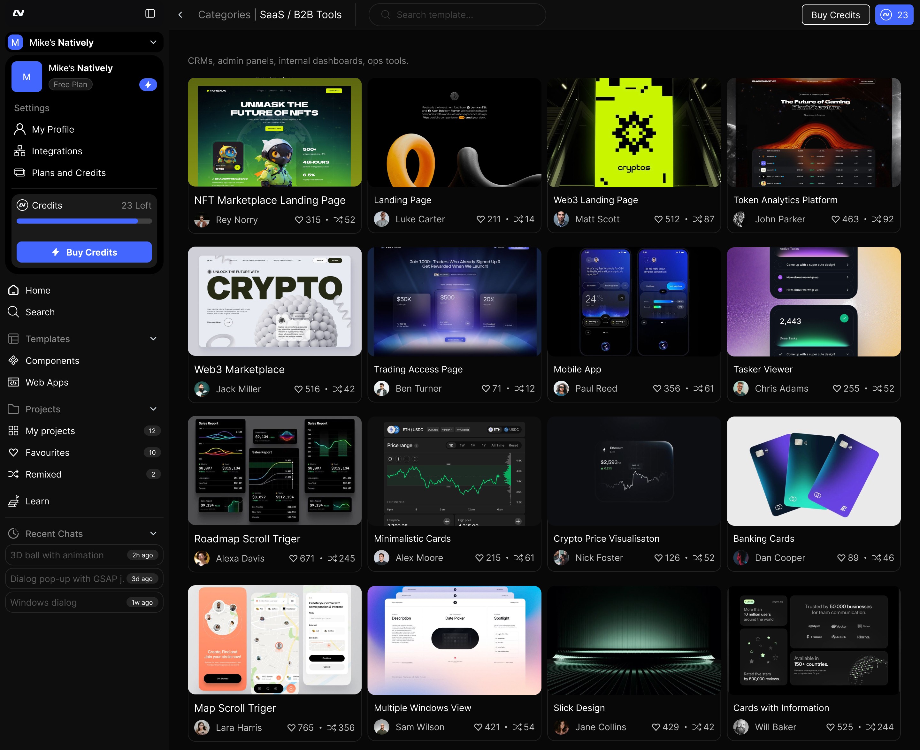The height and width of the screenshot is (750, 920).
Task: Like the Web3 Marketplace template
Action: coord(299,389)
